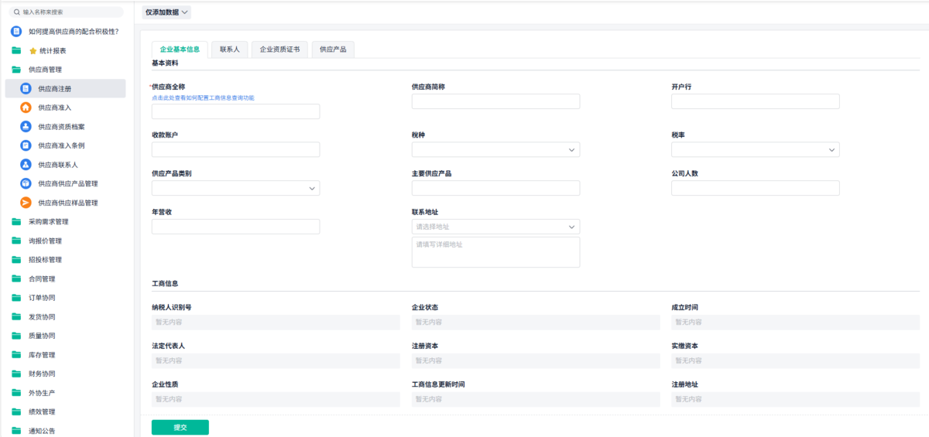The width and height of the screenshot is (929, 437).
Task: Open the 税种 dropdown
Action: pos(495,150)
